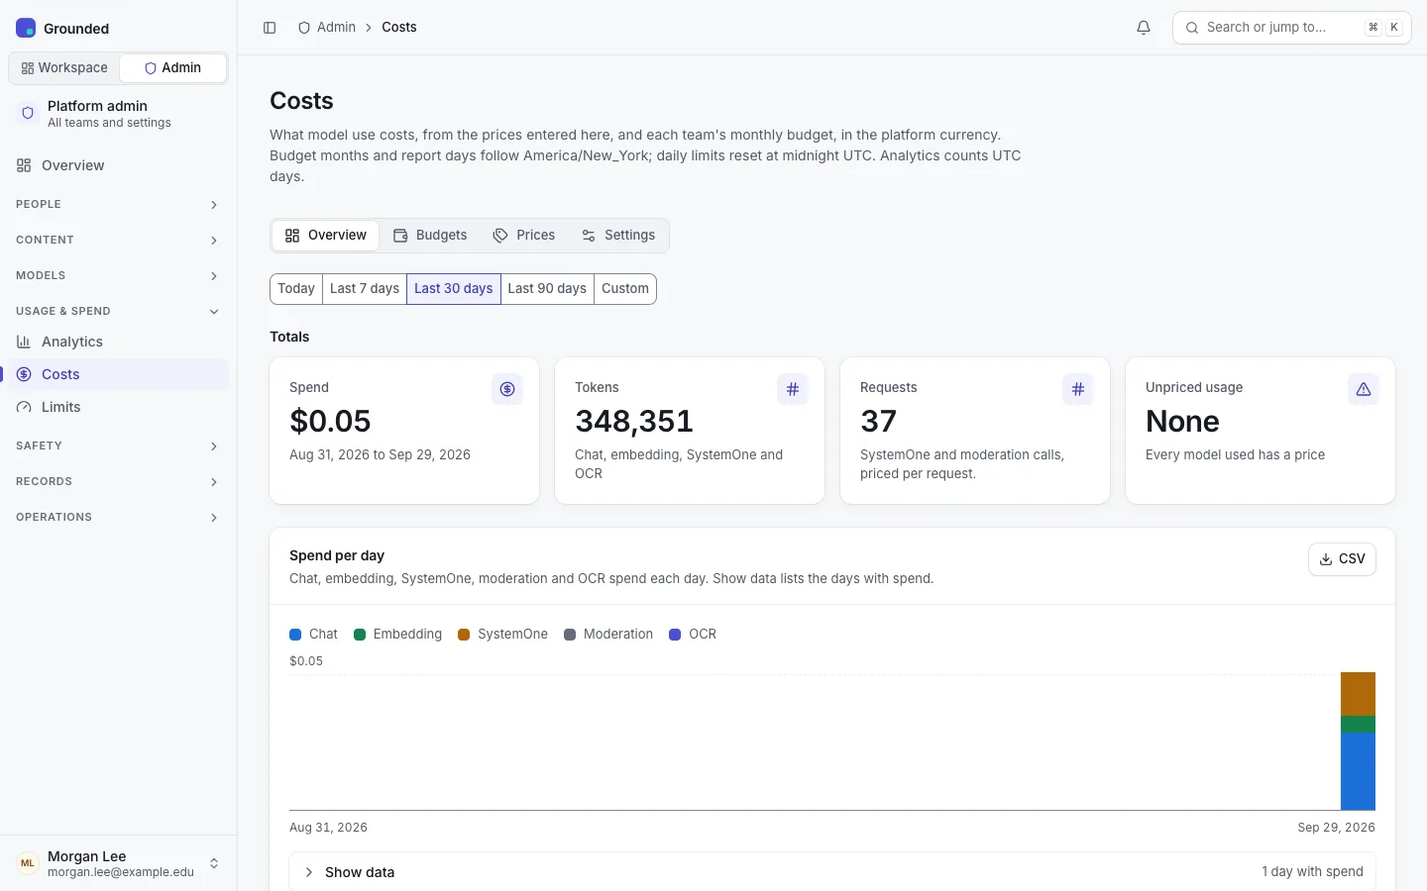This screenshot has height=891, width=1427.
Task: Click the Platform admin label
Action: pyautogui.click(x=97, y=106)
